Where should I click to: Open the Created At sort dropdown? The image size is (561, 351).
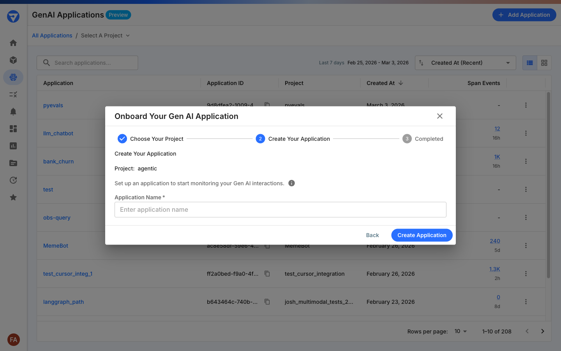click(x=465, y=63)
